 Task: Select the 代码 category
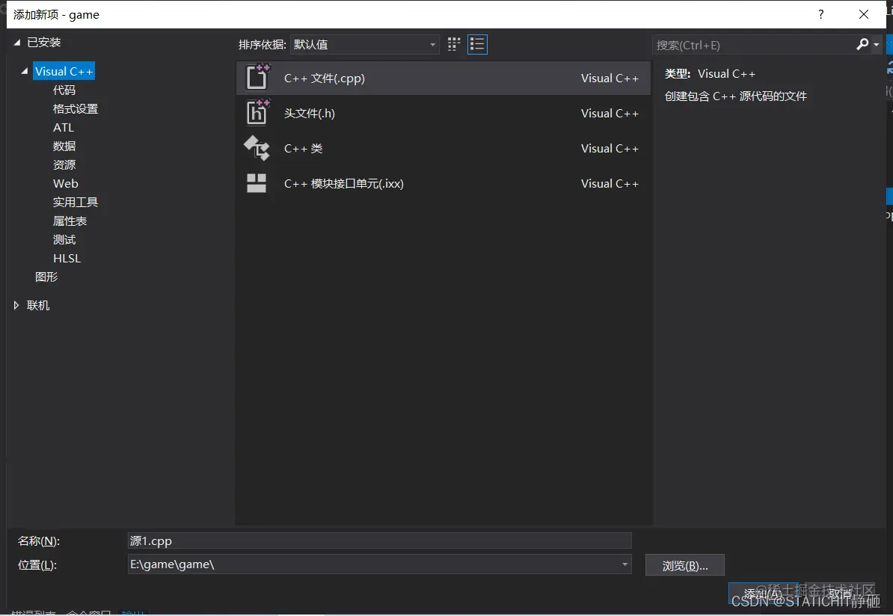64,90
